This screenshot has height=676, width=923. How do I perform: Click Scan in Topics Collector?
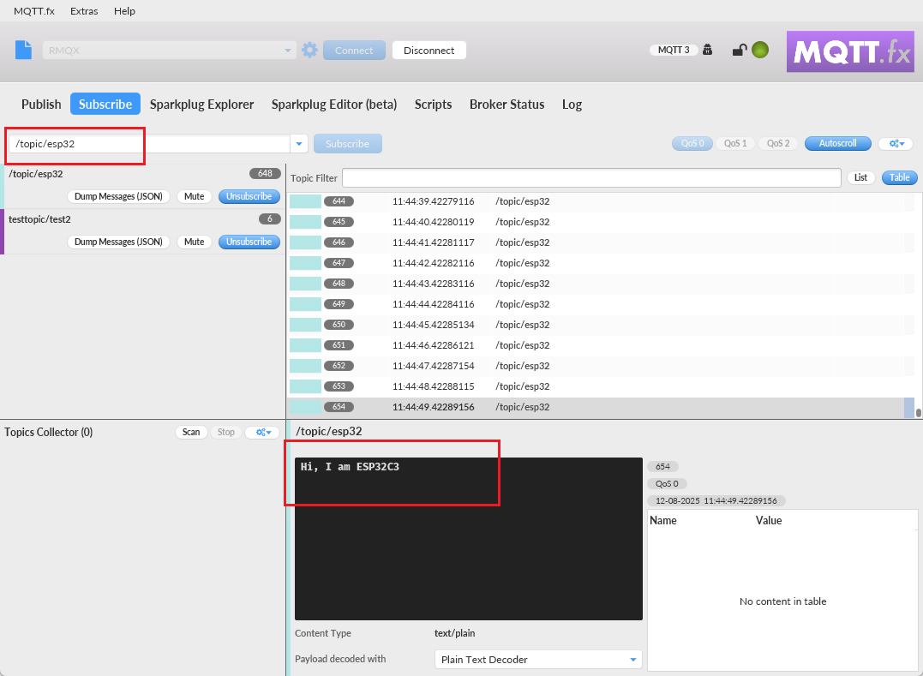pos(191,433)
